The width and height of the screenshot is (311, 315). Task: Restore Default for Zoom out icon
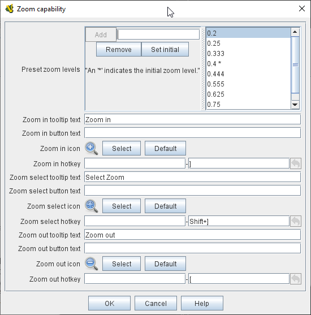pyautogui.click(x=165, y=264)
